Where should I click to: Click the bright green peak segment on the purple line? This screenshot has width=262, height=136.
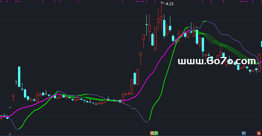(205, 21)
